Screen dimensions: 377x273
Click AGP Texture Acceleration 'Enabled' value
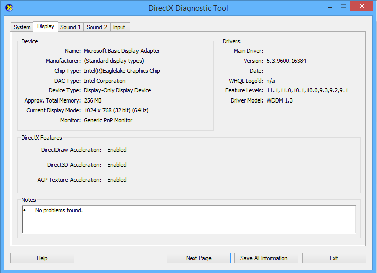point(117,180)
